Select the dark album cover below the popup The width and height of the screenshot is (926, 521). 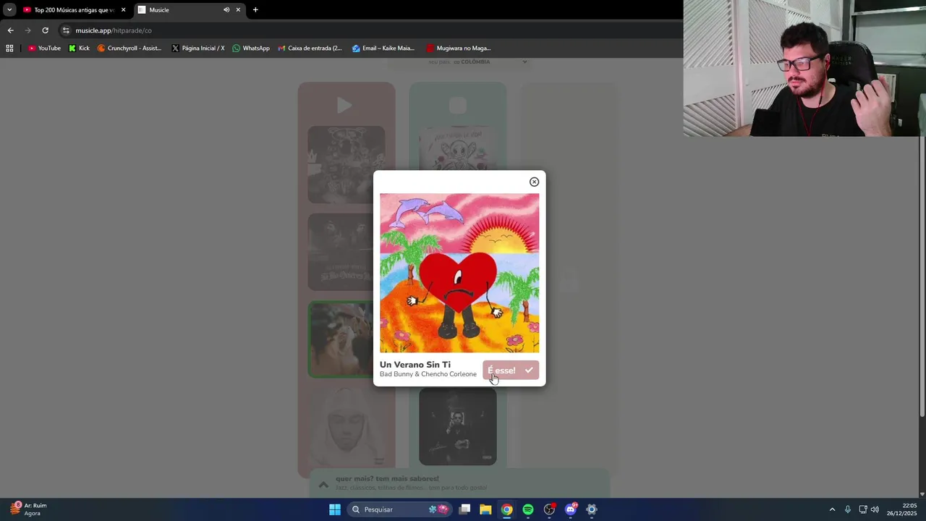458,427
